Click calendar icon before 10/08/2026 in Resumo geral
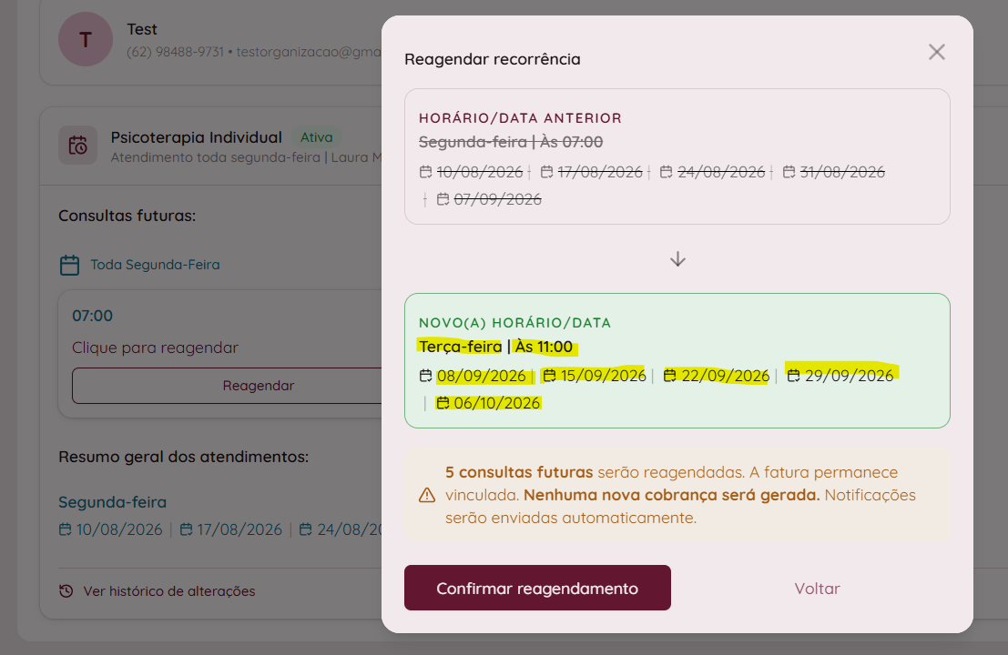The height and width of the screenshot is (655, 1008). point(65,529)
